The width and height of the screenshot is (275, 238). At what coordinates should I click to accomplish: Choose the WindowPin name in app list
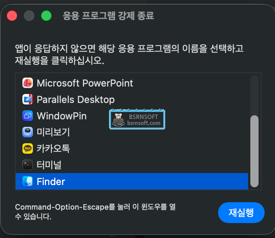pyautogui.click(x=62, y=116)
